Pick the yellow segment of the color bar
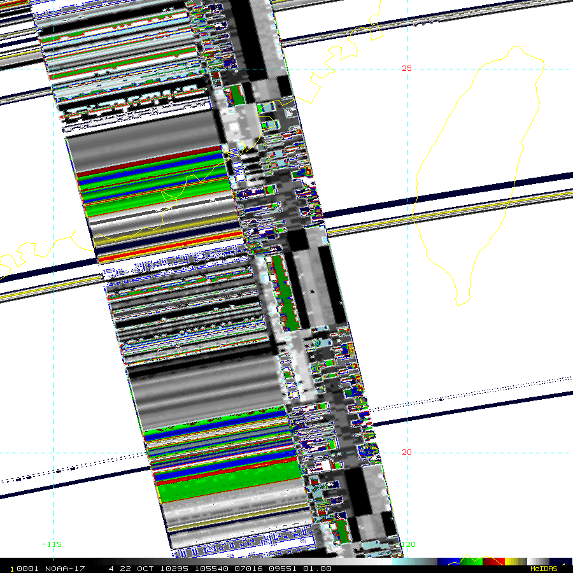Viewport: 573px width, 573px height. tap(516, 562)
